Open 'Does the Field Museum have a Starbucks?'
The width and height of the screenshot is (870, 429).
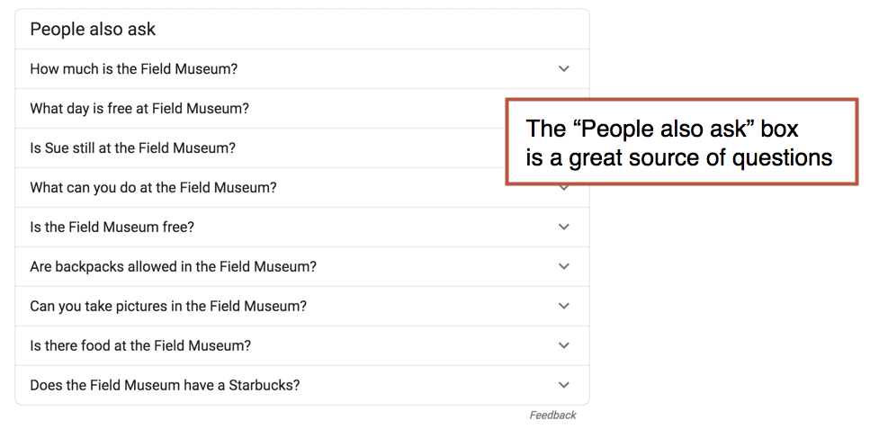point(301,385)
